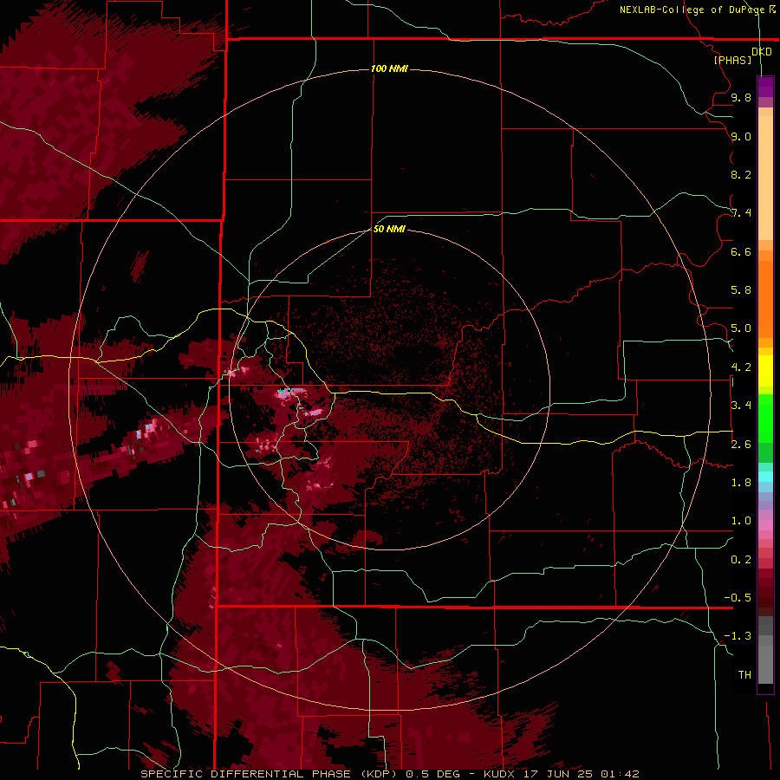The height and width of the screenshot is (780, 780).
Task: Pick the cyan segment of the color bar
Action: pyautogui.click(x=765, y=477)
